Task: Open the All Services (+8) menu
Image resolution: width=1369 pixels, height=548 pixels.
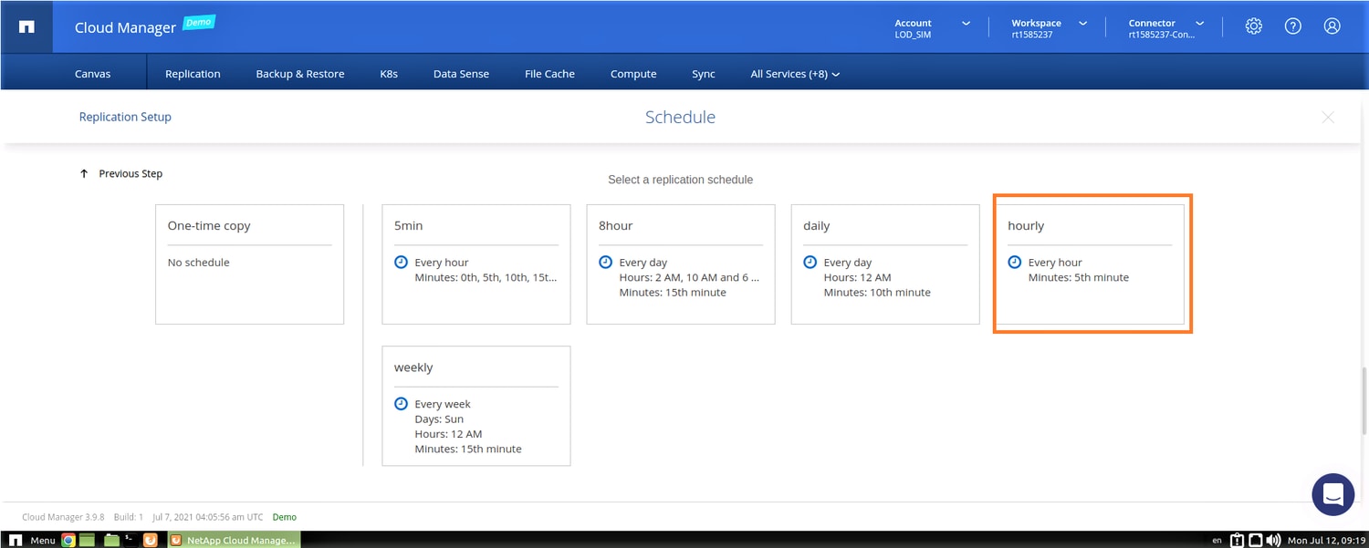Action: coord(795,74)
